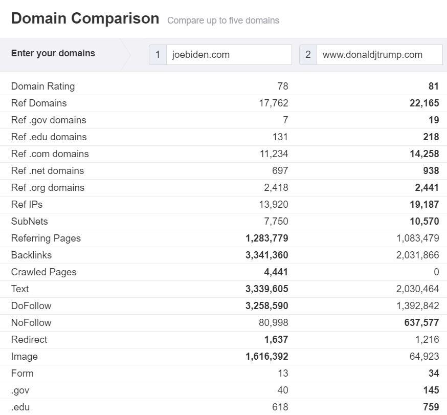Click Backlinks value 3,341,360
Screen dimensions: 447x415
[x=267, y=255]
